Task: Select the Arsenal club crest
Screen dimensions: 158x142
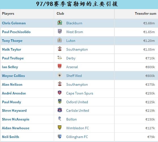Action: coord(59,66)
